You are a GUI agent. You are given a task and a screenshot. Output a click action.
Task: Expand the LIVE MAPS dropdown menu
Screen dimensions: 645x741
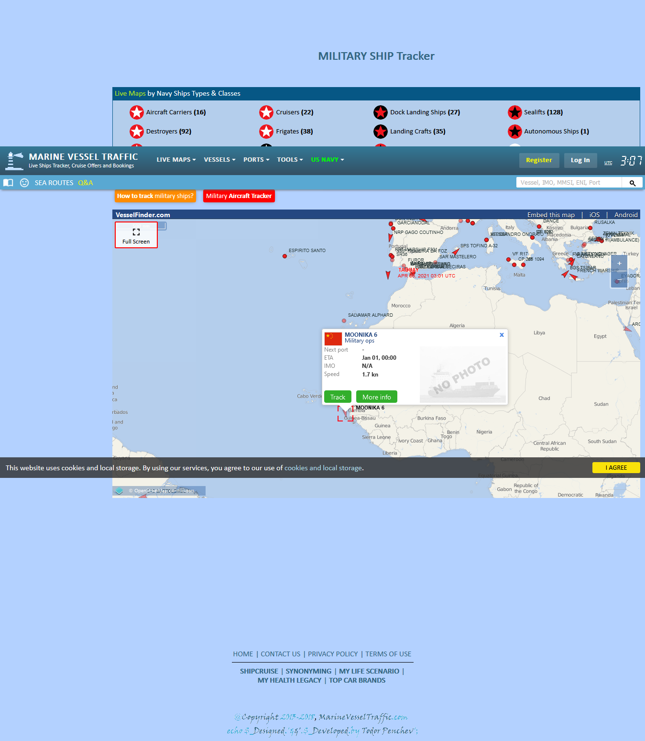pos(176,160)
